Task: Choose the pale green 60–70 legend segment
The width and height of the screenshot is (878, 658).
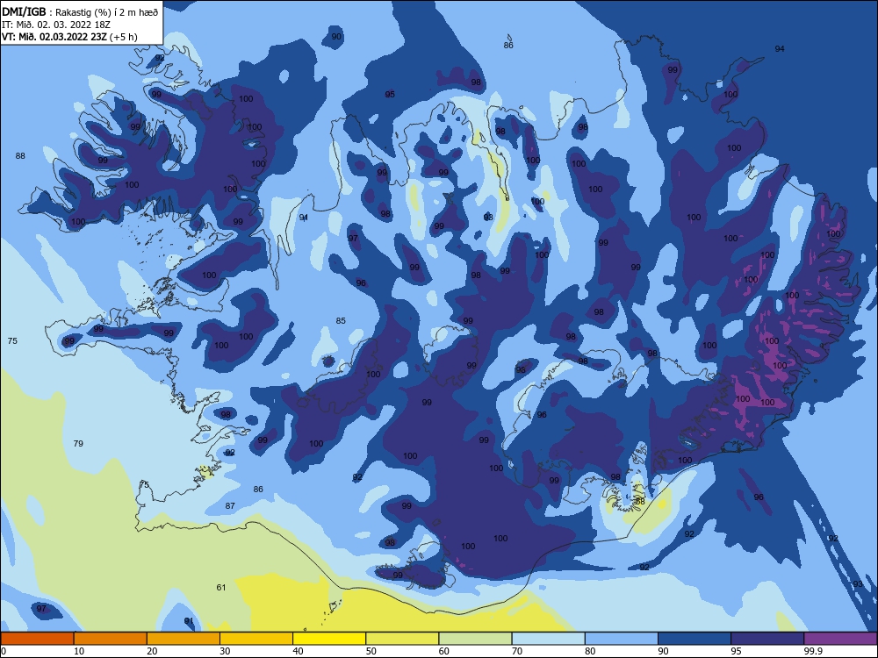Action: [475, 639]
